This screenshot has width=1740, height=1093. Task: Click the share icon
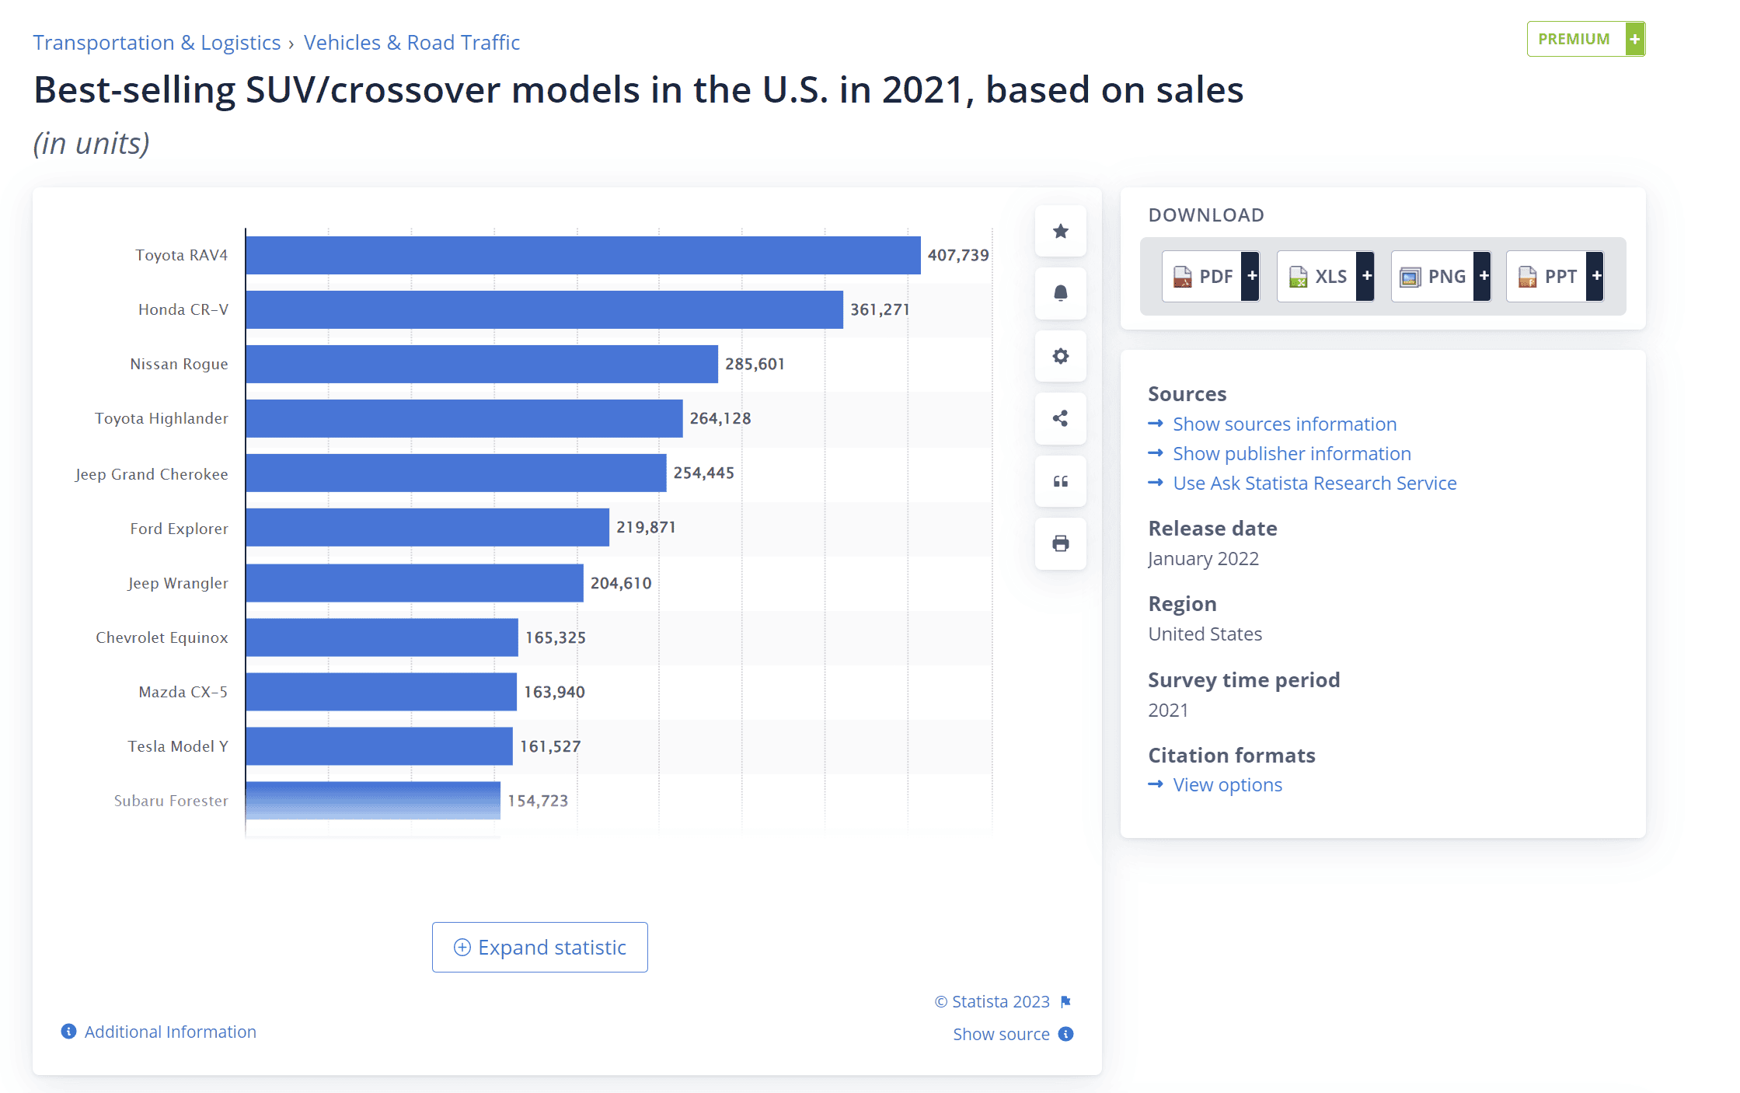point(1060,418)
